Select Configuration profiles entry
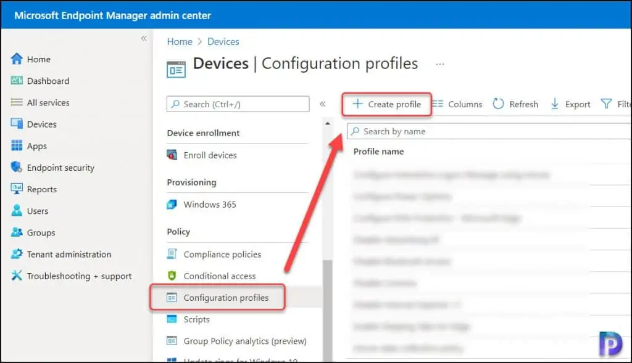 (x=226, y=298)
